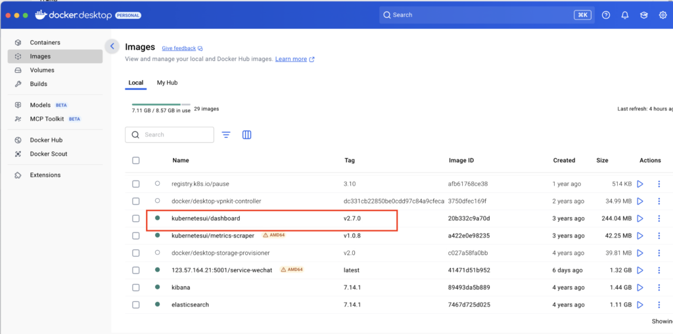Check the metrics-scraper row checkbox

click(x=135, y=236)
